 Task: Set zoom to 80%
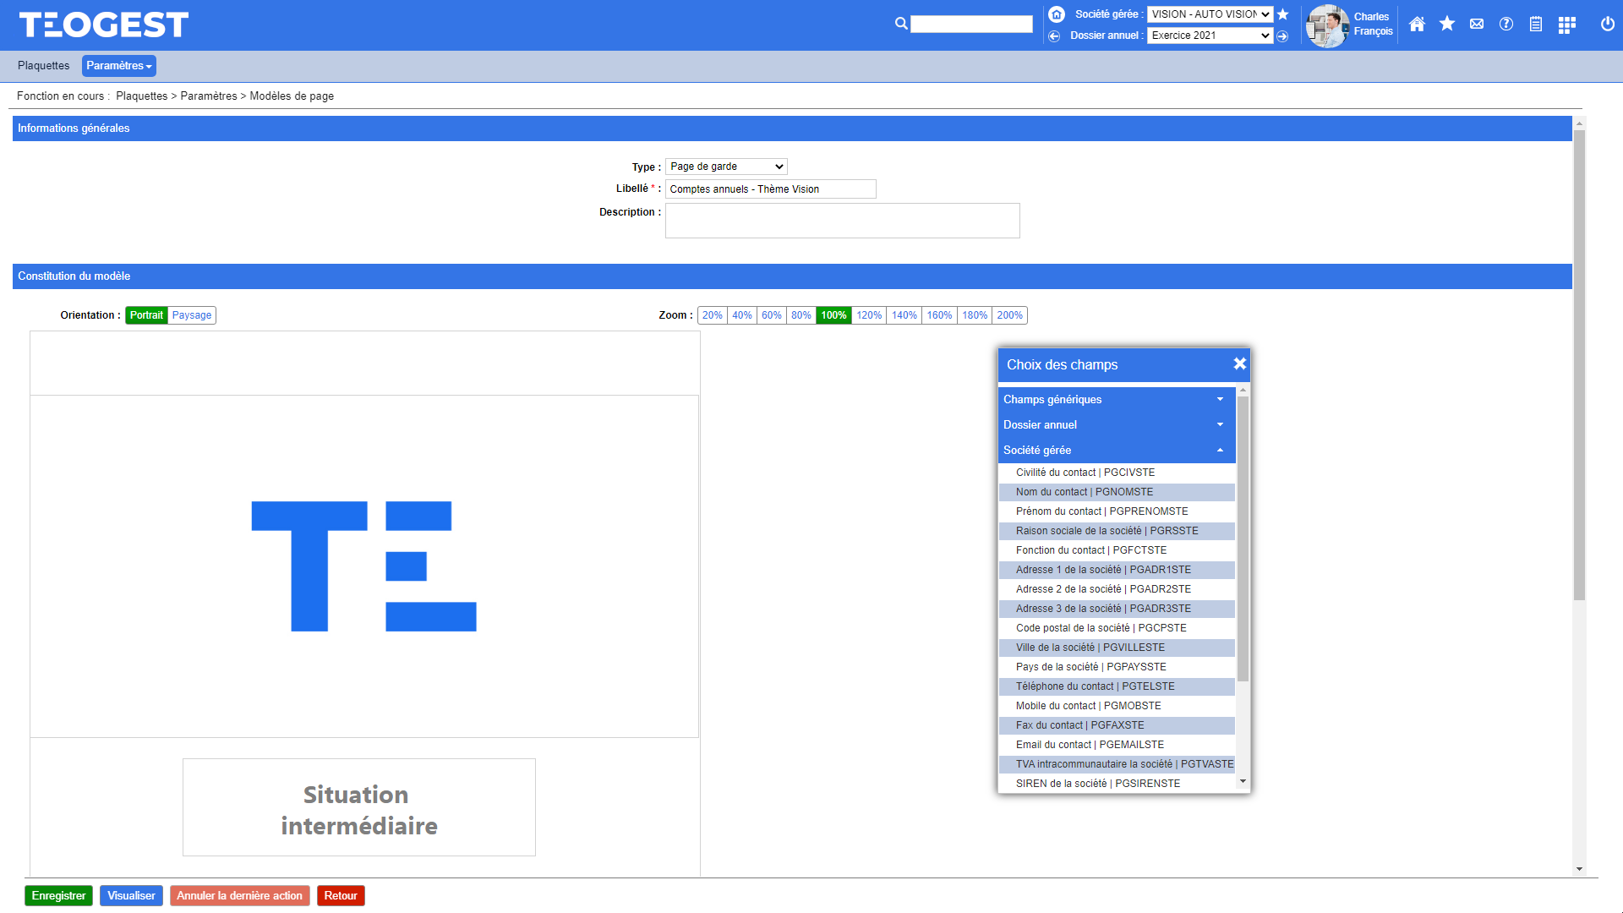(801, 315)
